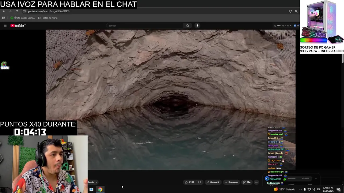Click chat user karlozoku
Viewport: 344px width, 193px height.
tap(273, 157)
